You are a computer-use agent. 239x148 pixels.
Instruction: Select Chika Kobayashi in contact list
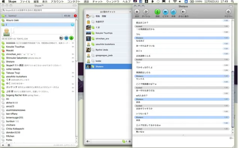click(38, 129)
